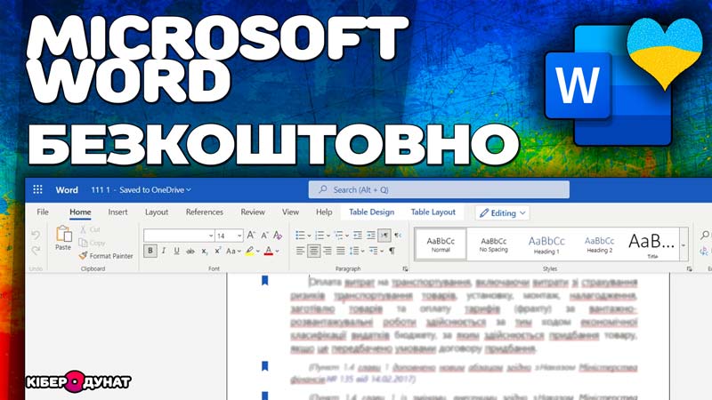Viewport: 712px width, 400px height.
Task: Open the Styles dialog launcher
Action: click(x=689, y=269)
